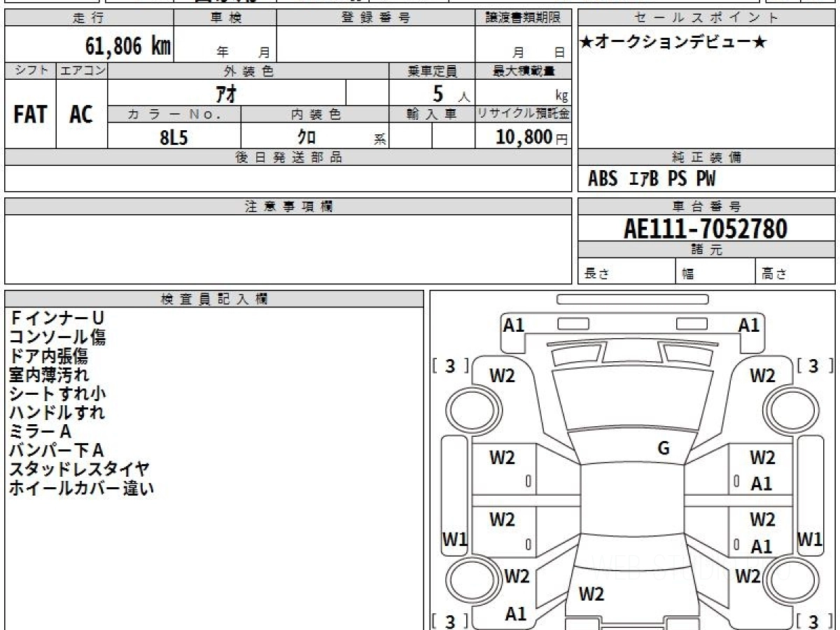The height and width of the screenshot is (630, 840).
Task: Select the note line 室内薄汚れ
Action: (x=48, y=375)
